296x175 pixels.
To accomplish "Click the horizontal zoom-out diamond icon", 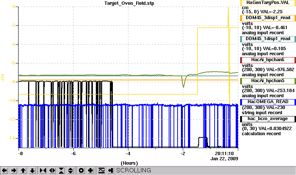I will pyautogui.click(x=52, y=171).
